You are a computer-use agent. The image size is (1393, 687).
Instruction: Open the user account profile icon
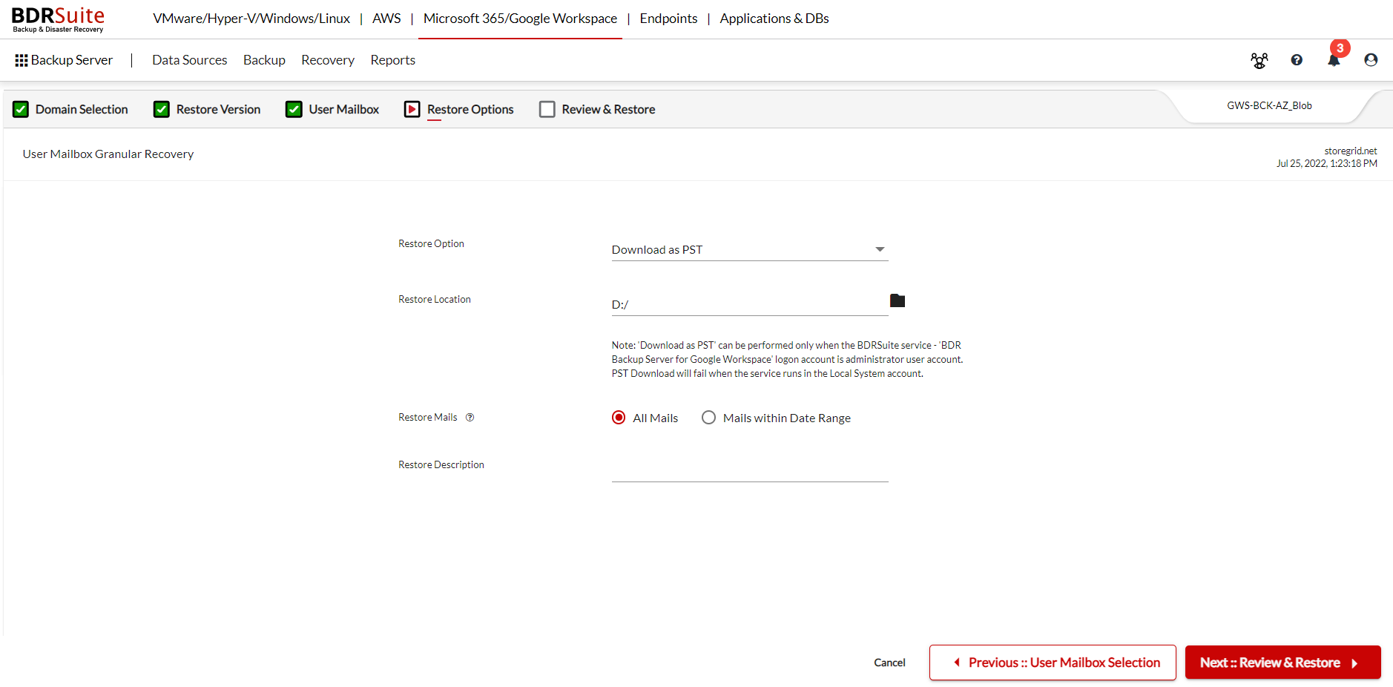tap(1371, 60)
